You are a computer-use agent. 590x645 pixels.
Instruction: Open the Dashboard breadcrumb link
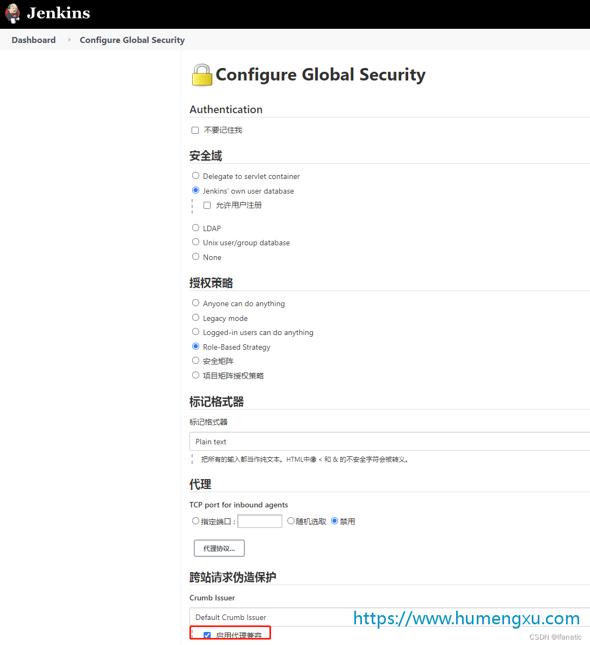34,40
